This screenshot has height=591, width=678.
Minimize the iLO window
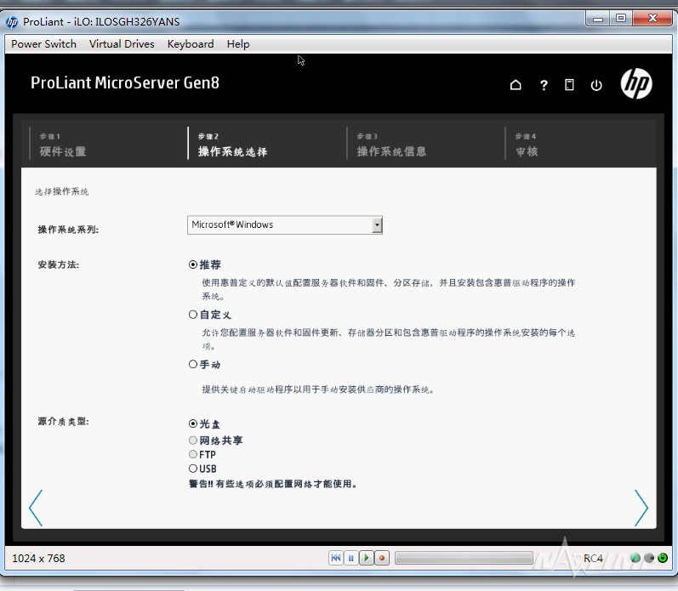tap(598, 19)
